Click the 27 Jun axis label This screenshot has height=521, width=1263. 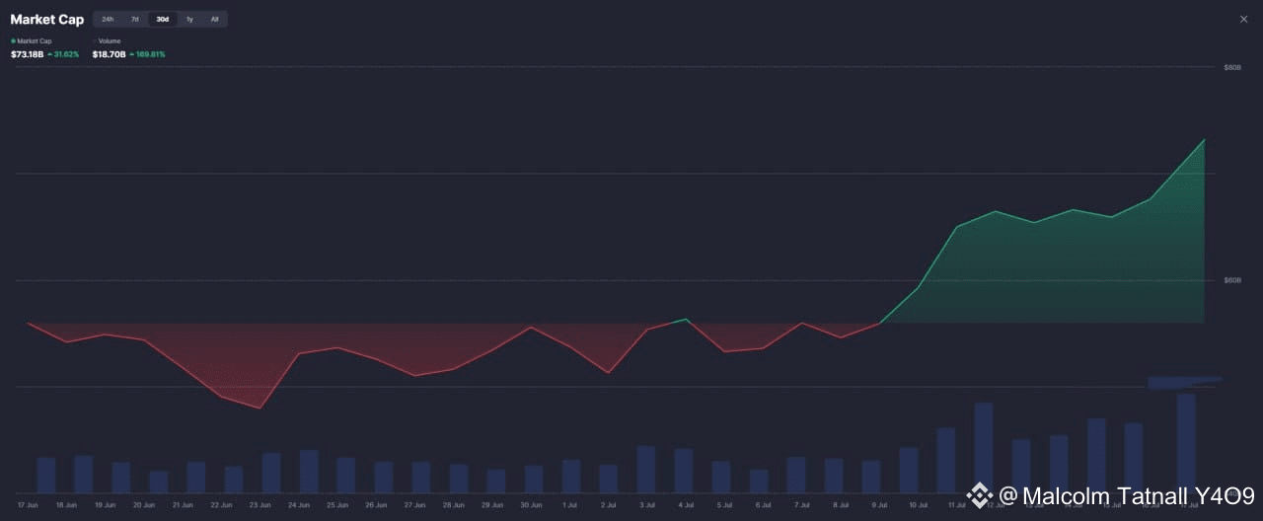click(x=413, y=504)
